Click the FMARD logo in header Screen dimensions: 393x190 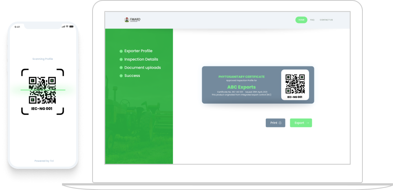(x=132, y=20)
